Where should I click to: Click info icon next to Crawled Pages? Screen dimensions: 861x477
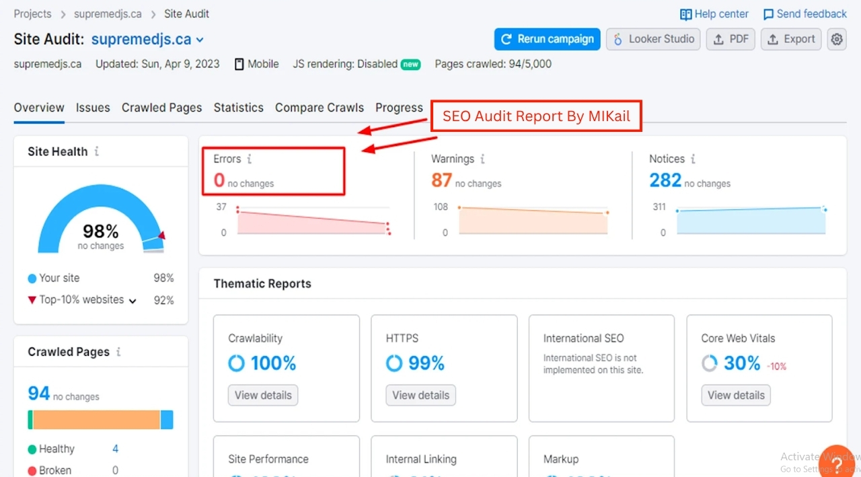coord(118,352)
